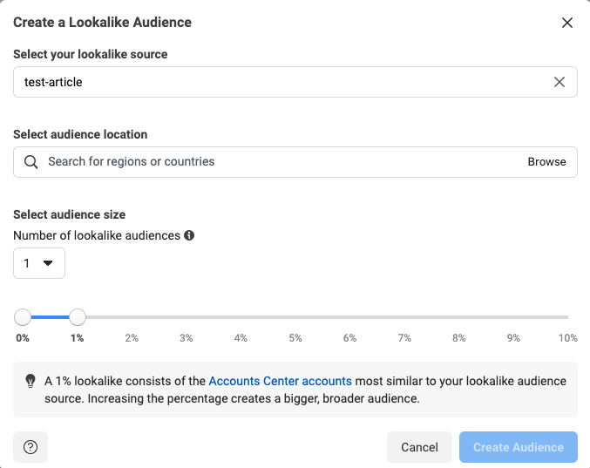Click the 10% label on audience size scale
The height and width of the screenshot is (468, 590).
coord(568,338)
